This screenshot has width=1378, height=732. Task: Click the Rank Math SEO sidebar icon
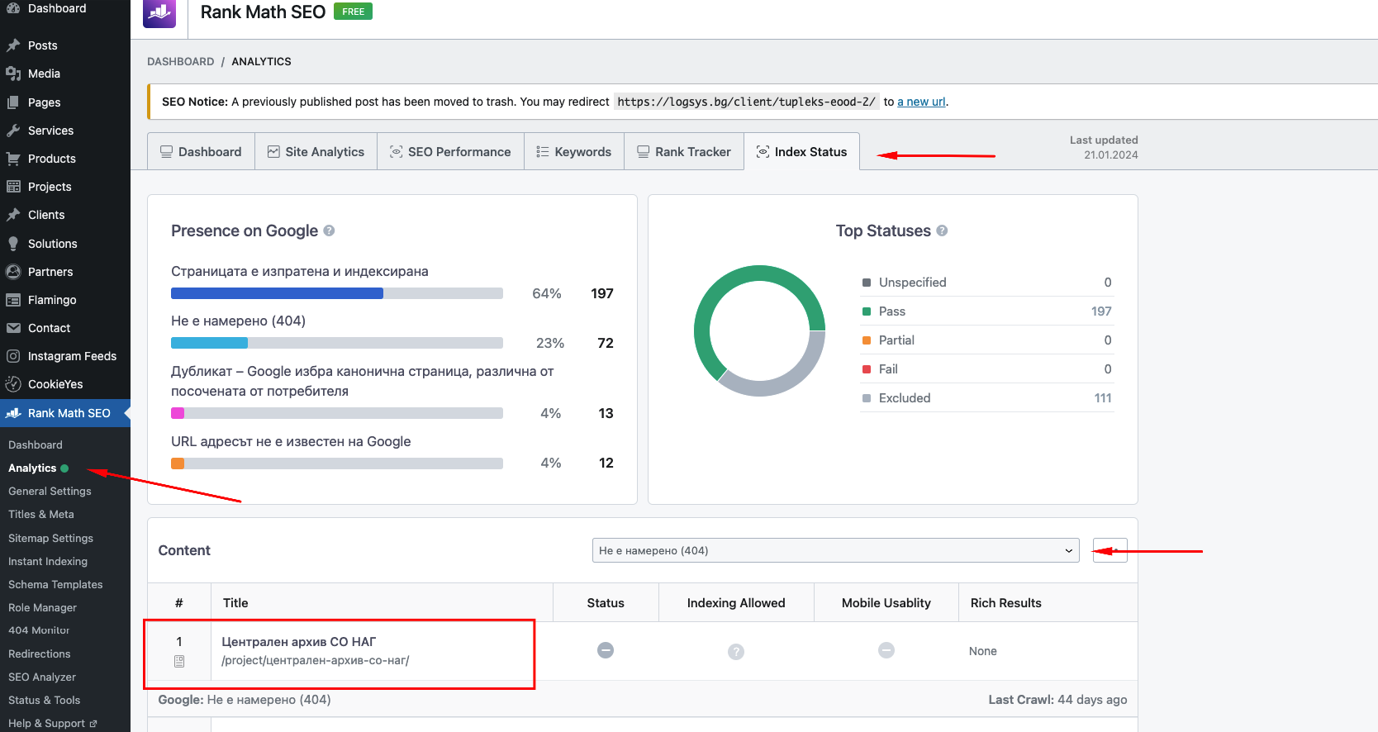point(13,413)
